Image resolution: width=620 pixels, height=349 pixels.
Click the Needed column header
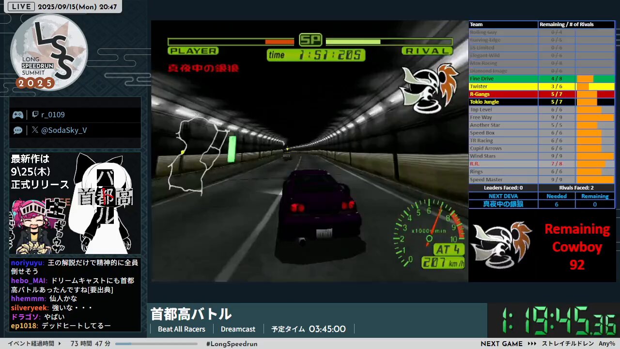557,196
